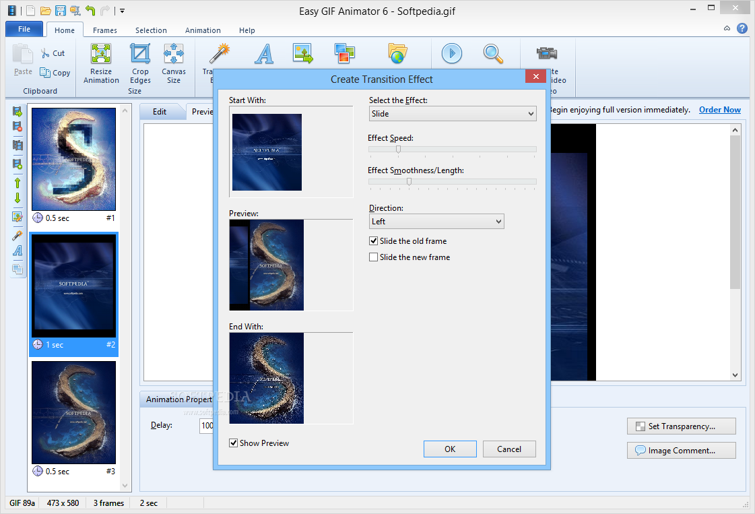The height and width of the screenshot is (514, 755).
Task: Switch to the Frames ribbon tab
Action: pyautogui.click(x=105, y=30)
